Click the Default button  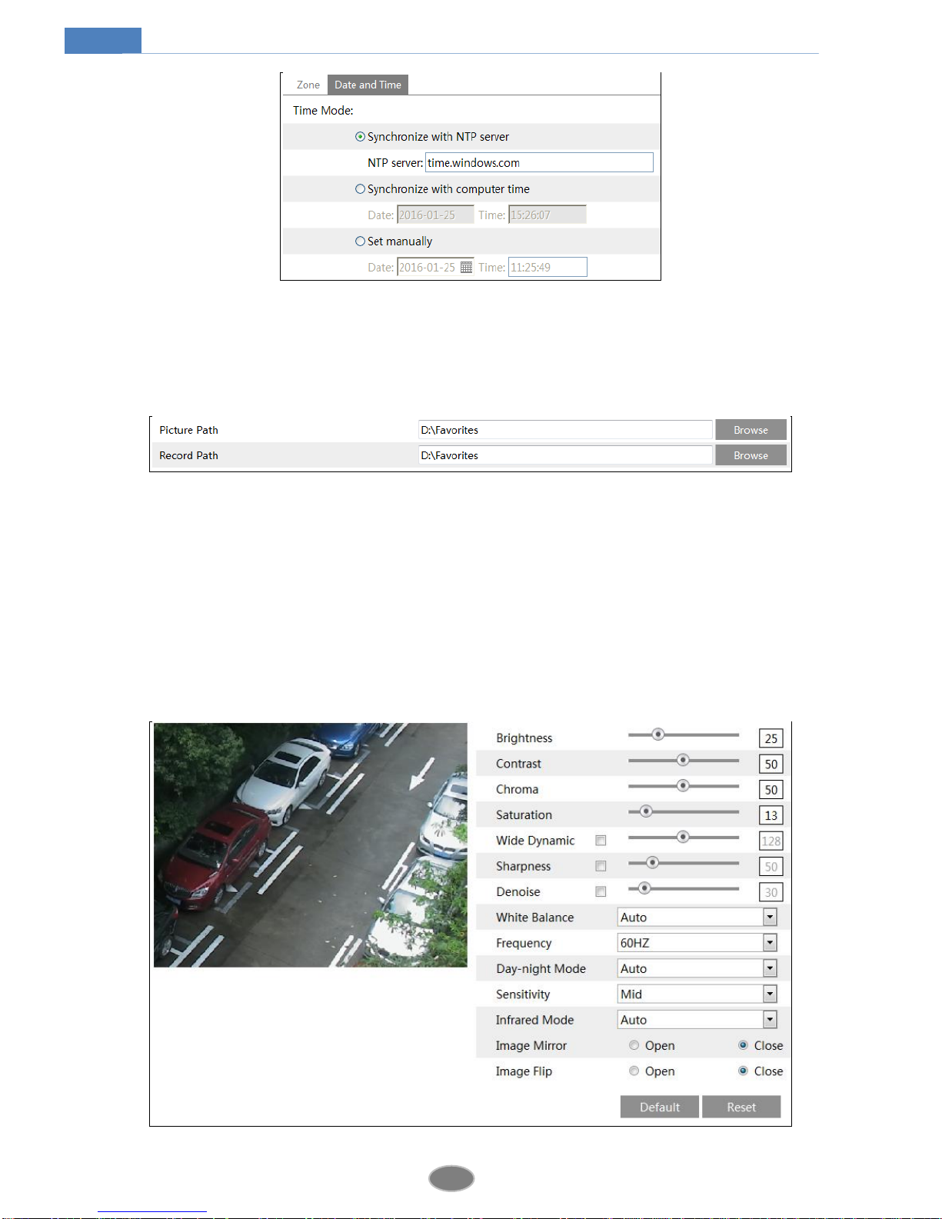(660, 1107)
